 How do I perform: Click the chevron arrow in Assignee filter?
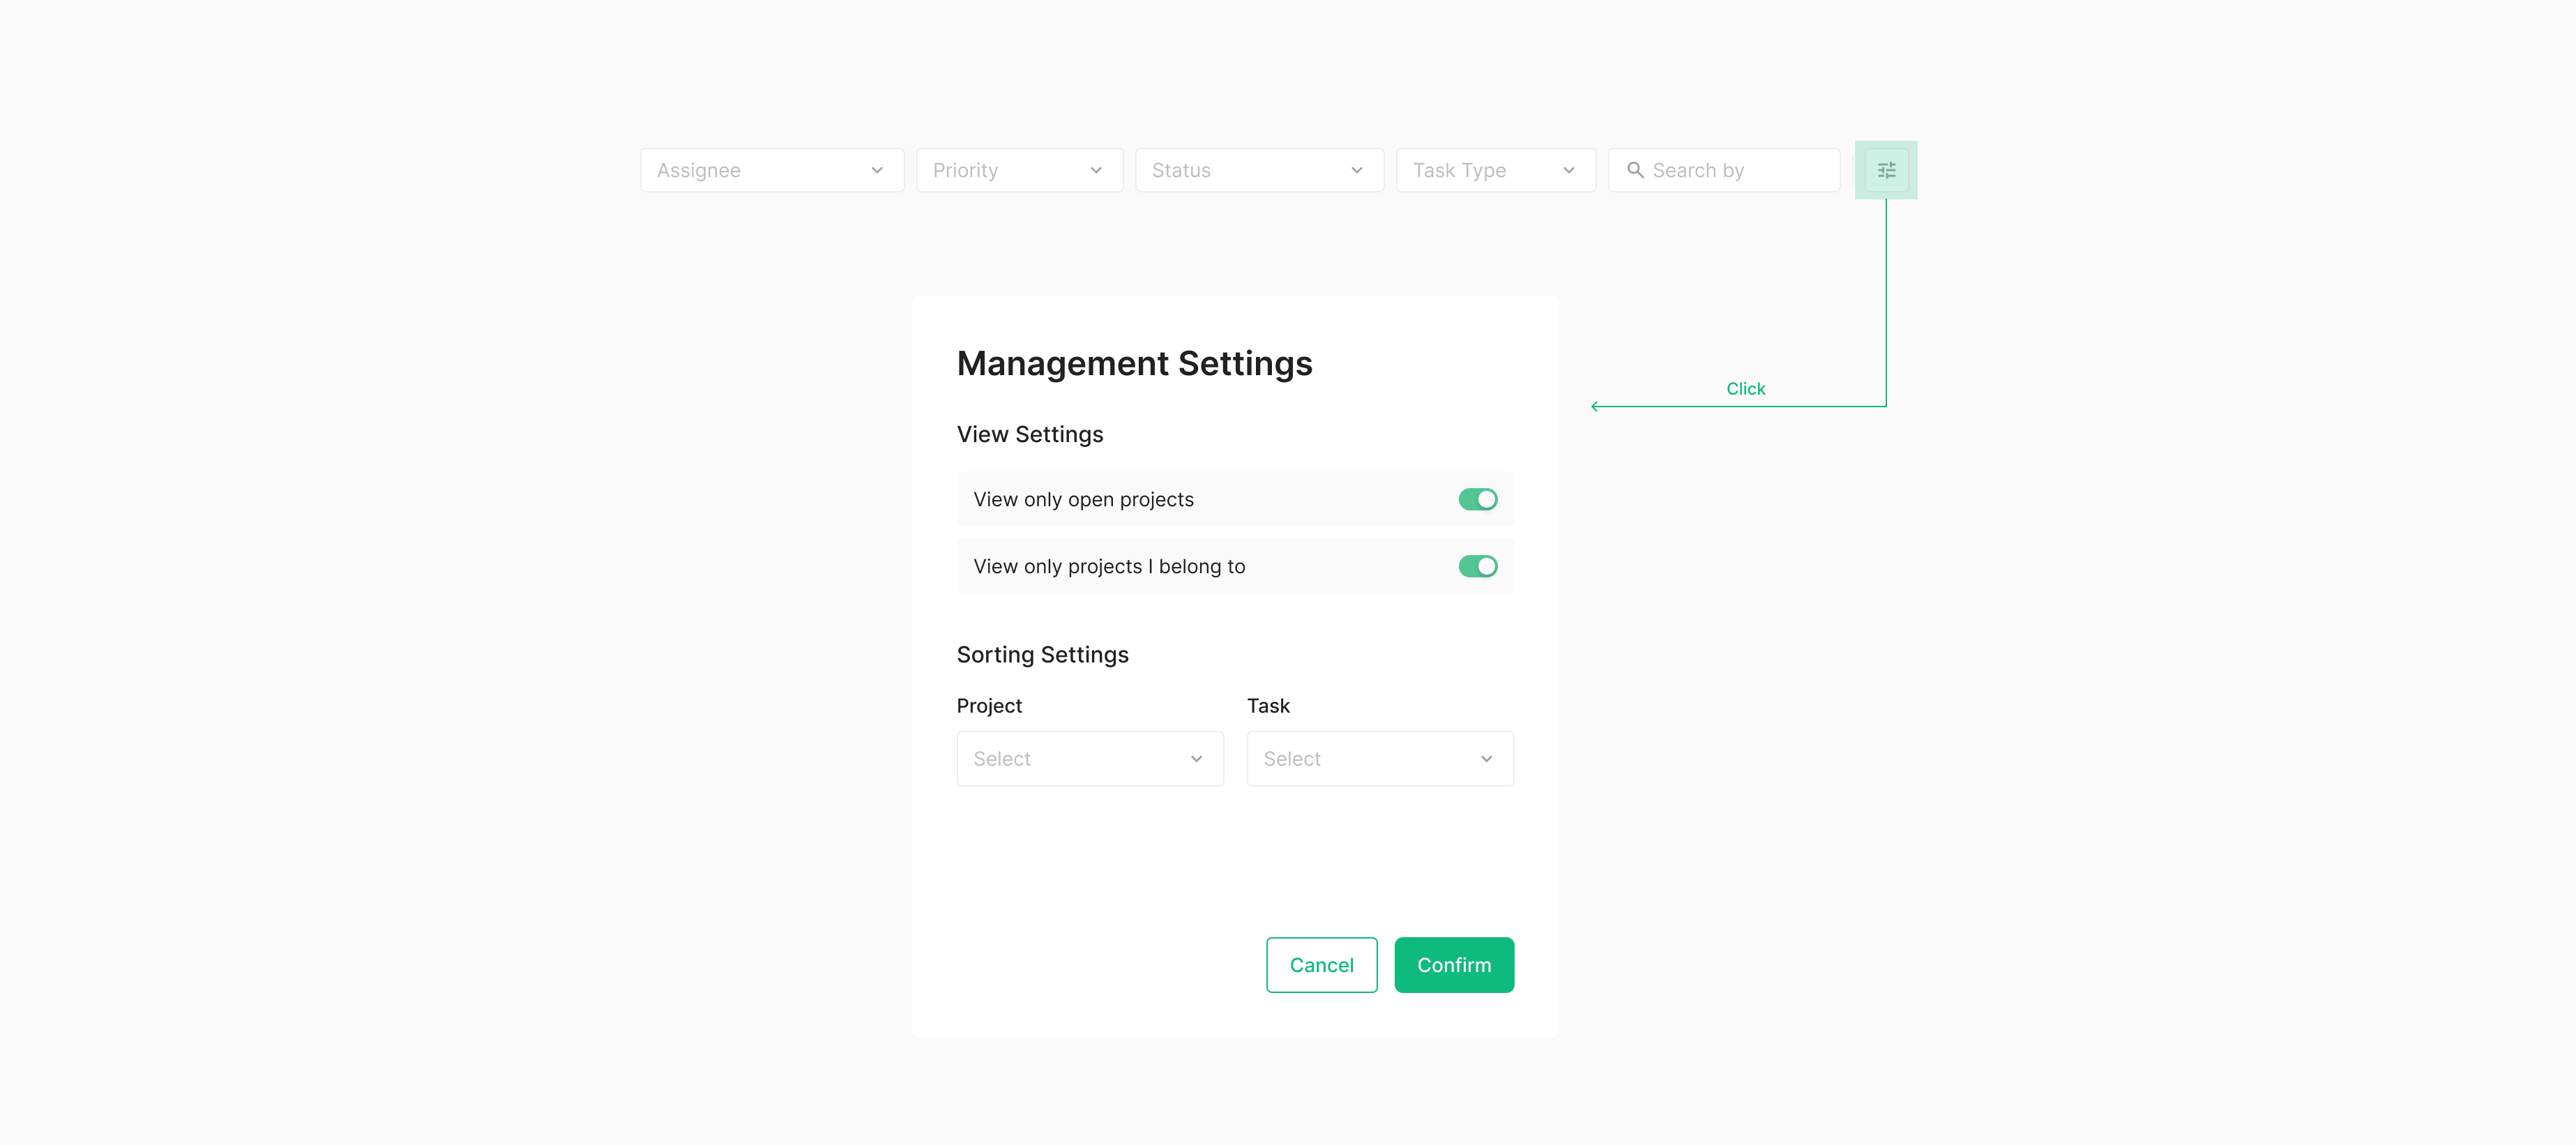click(877, 170)
